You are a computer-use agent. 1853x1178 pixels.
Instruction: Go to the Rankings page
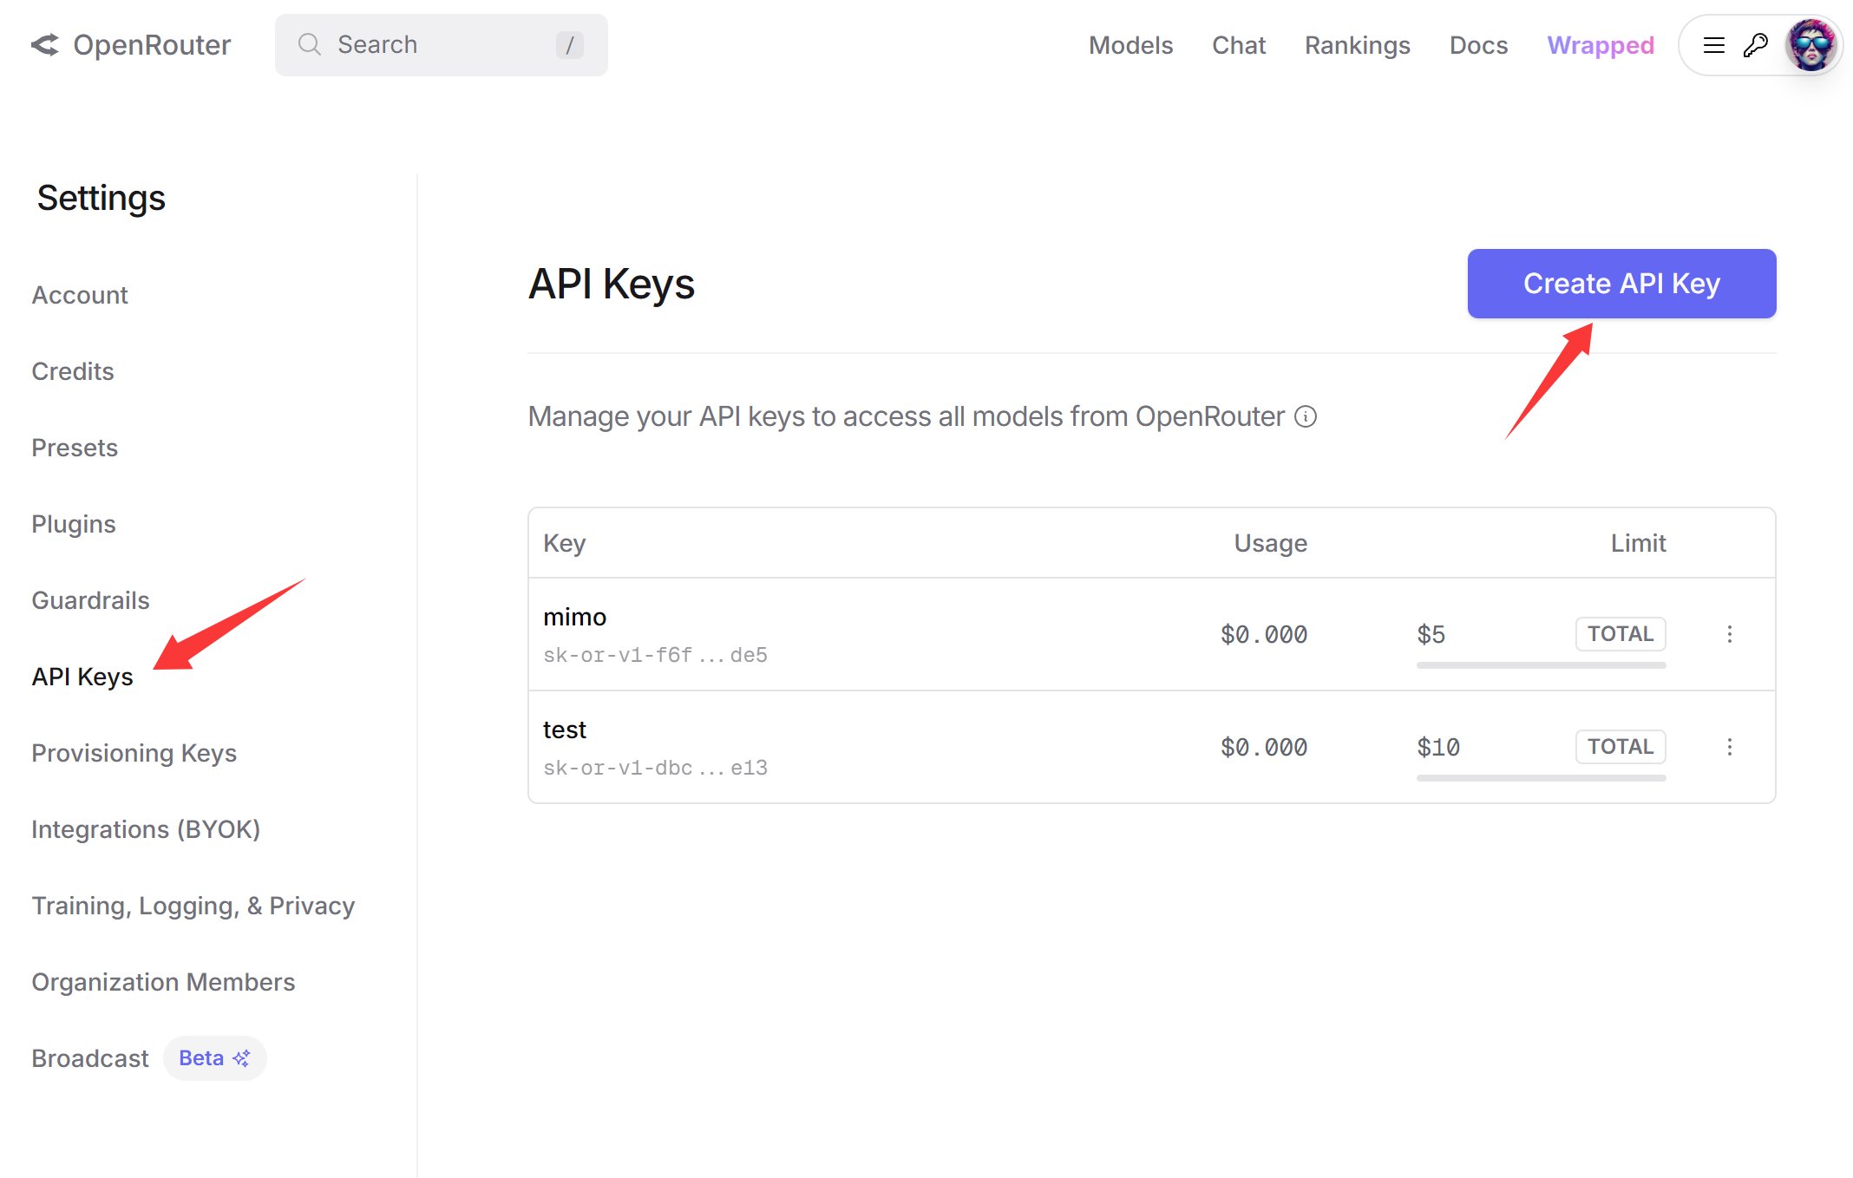[x=1357, y=45]
